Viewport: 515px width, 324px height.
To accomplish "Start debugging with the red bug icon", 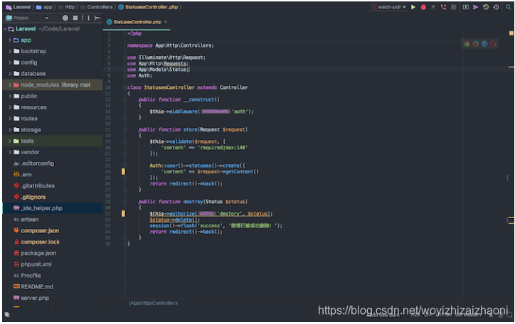I will pos(423,7).
